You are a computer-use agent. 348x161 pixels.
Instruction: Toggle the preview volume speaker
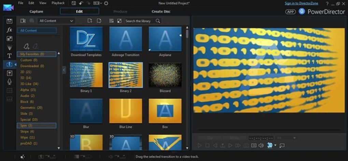[x=261, y=145]
